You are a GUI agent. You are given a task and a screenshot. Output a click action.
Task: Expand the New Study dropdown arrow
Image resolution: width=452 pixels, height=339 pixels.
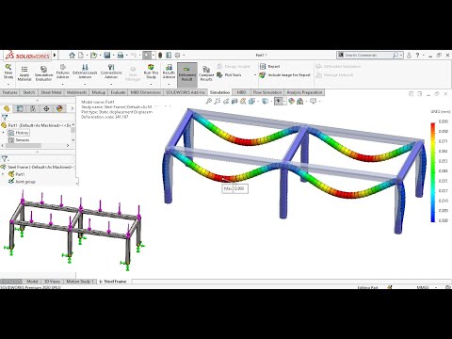pyautogui.click(x=8, y=85)
